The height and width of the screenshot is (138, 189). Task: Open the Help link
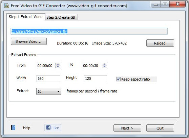(x=27, y=128)
